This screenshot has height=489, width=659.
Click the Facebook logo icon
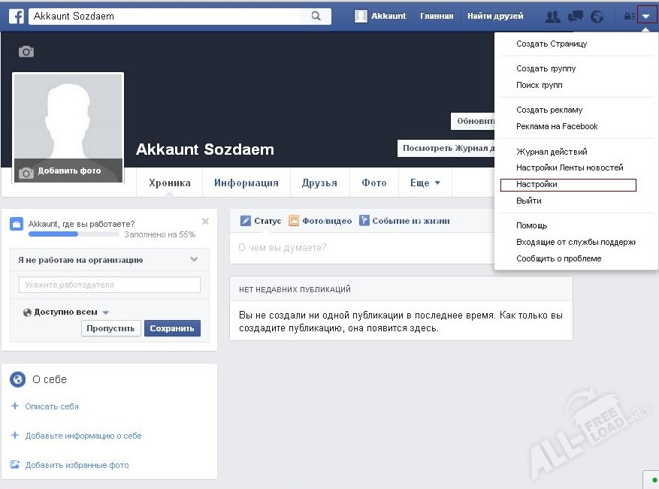pyautogui.click(x=16, y=16)
